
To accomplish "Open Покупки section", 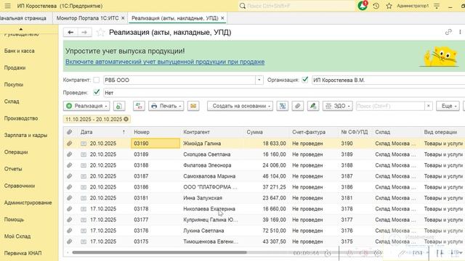I will (x=14, y=85).
